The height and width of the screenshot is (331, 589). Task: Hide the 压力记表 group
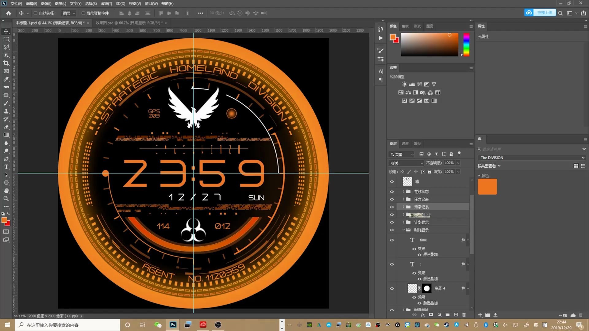(392, 199)
